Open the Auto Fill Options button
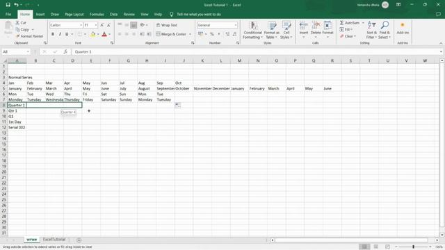Image resolution: width=445 pixels, height=250 pixels. 178,105
